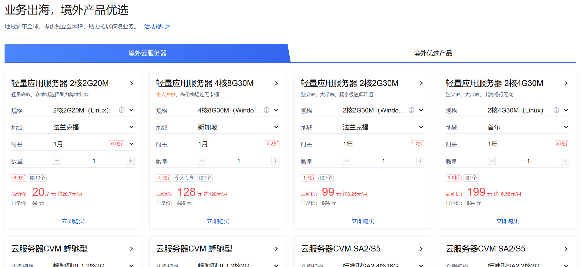The width and height of the screenshot is (581, 267).
Task: Click 3.9折 tag beside 限1个
Action: (454, 178)
